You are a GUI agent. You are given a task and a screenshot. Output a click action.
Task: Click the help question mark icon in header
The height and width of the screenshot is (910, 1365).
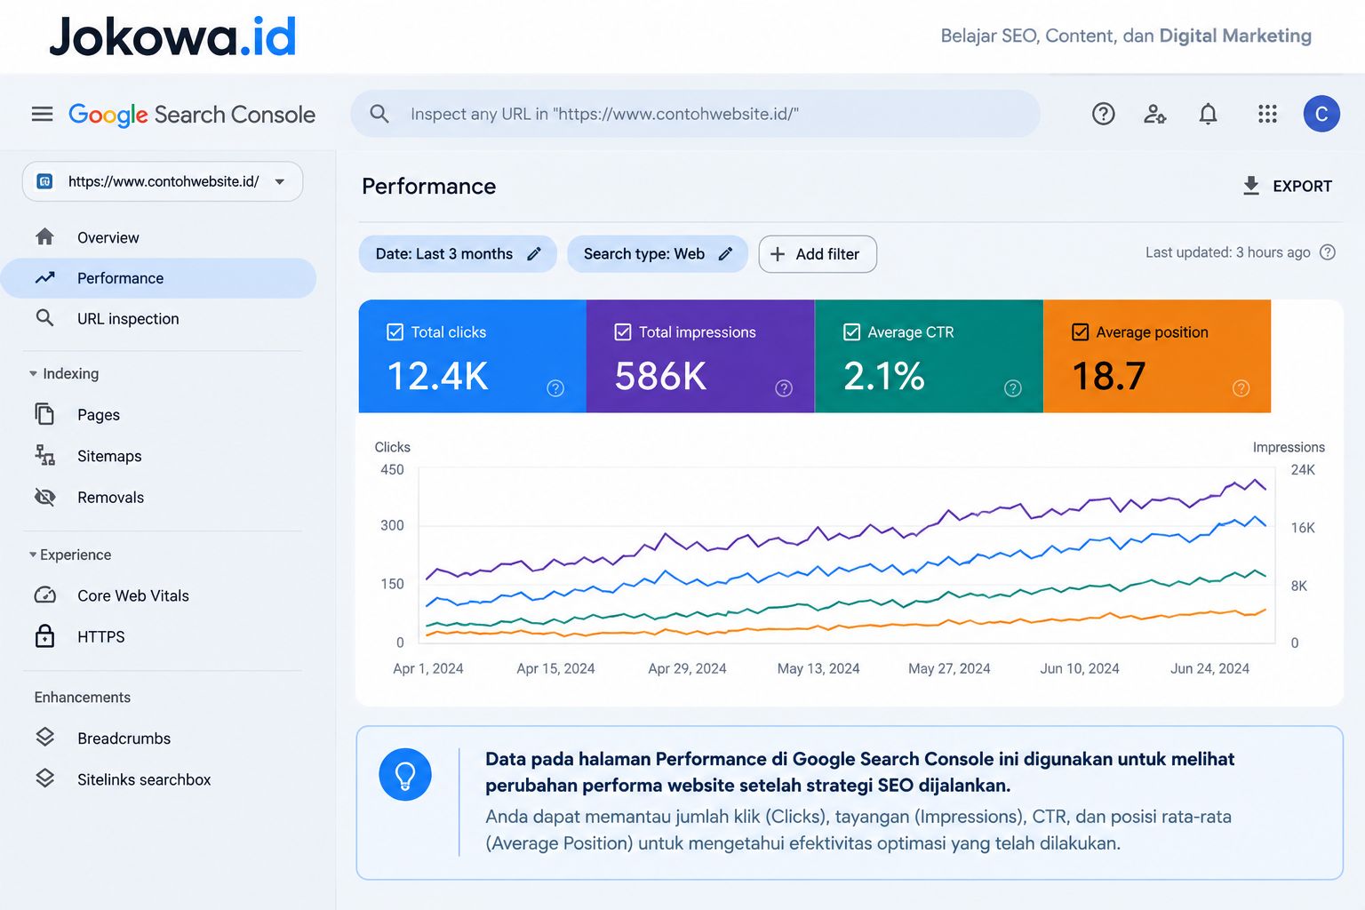click(1103, 114)
